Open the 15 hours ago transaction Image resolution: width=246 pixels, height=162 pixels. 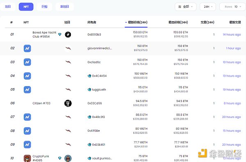pos(232,131)
